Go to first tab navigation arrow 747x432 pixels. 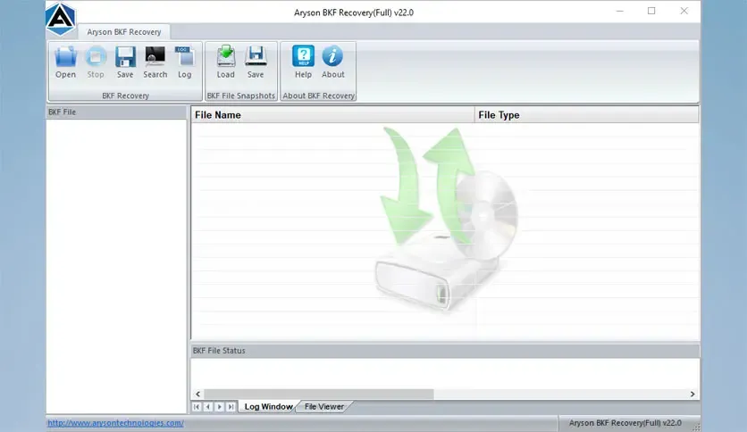[x=197, y=407]
